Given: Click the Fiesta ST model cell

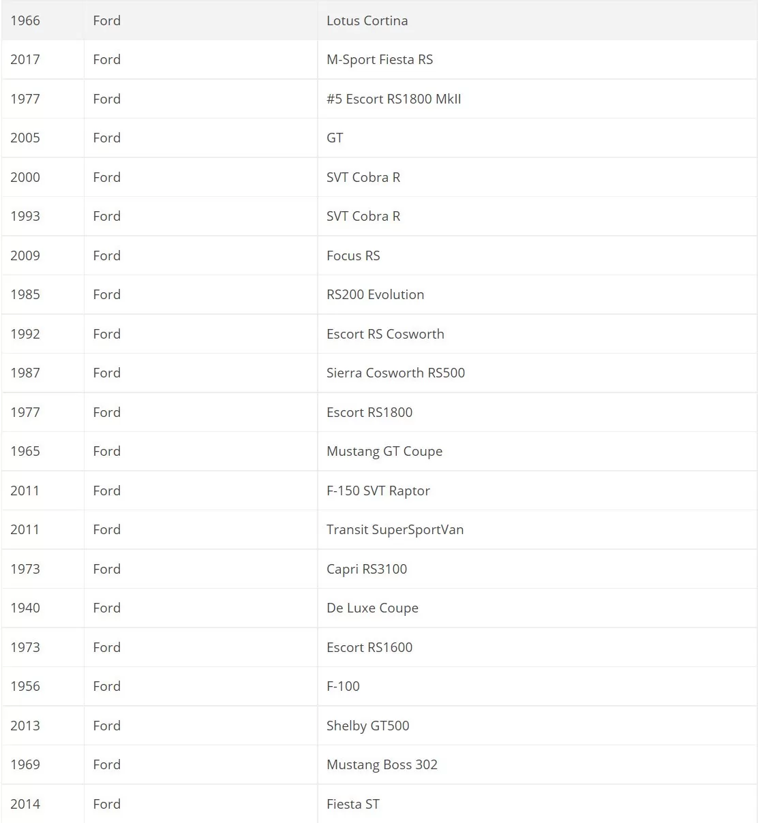Looking at the screenshot, I should [x=537, y=804].
